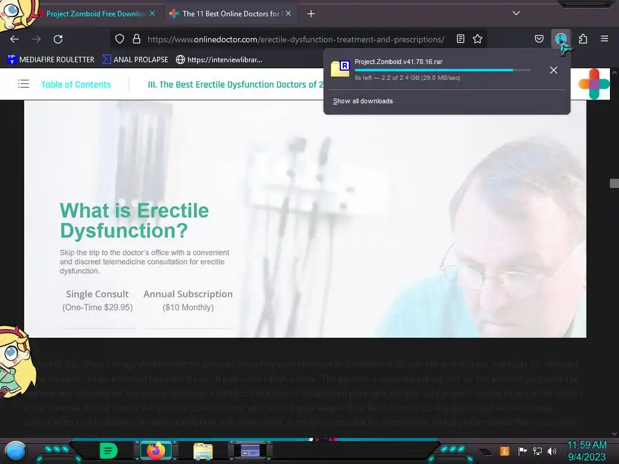Click the padlock site info icon

tap(137, 39)
